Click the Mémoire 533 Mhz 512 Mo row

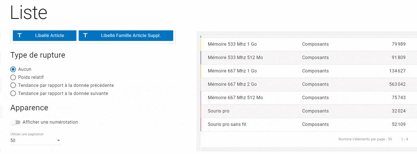tap(235, 58)
